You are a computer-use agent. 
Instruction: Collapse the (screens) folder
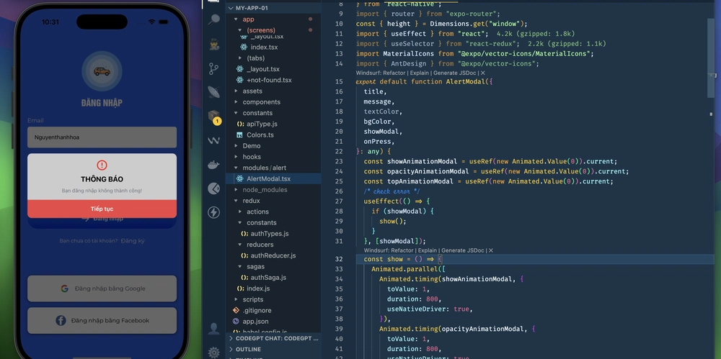point(261,30)
